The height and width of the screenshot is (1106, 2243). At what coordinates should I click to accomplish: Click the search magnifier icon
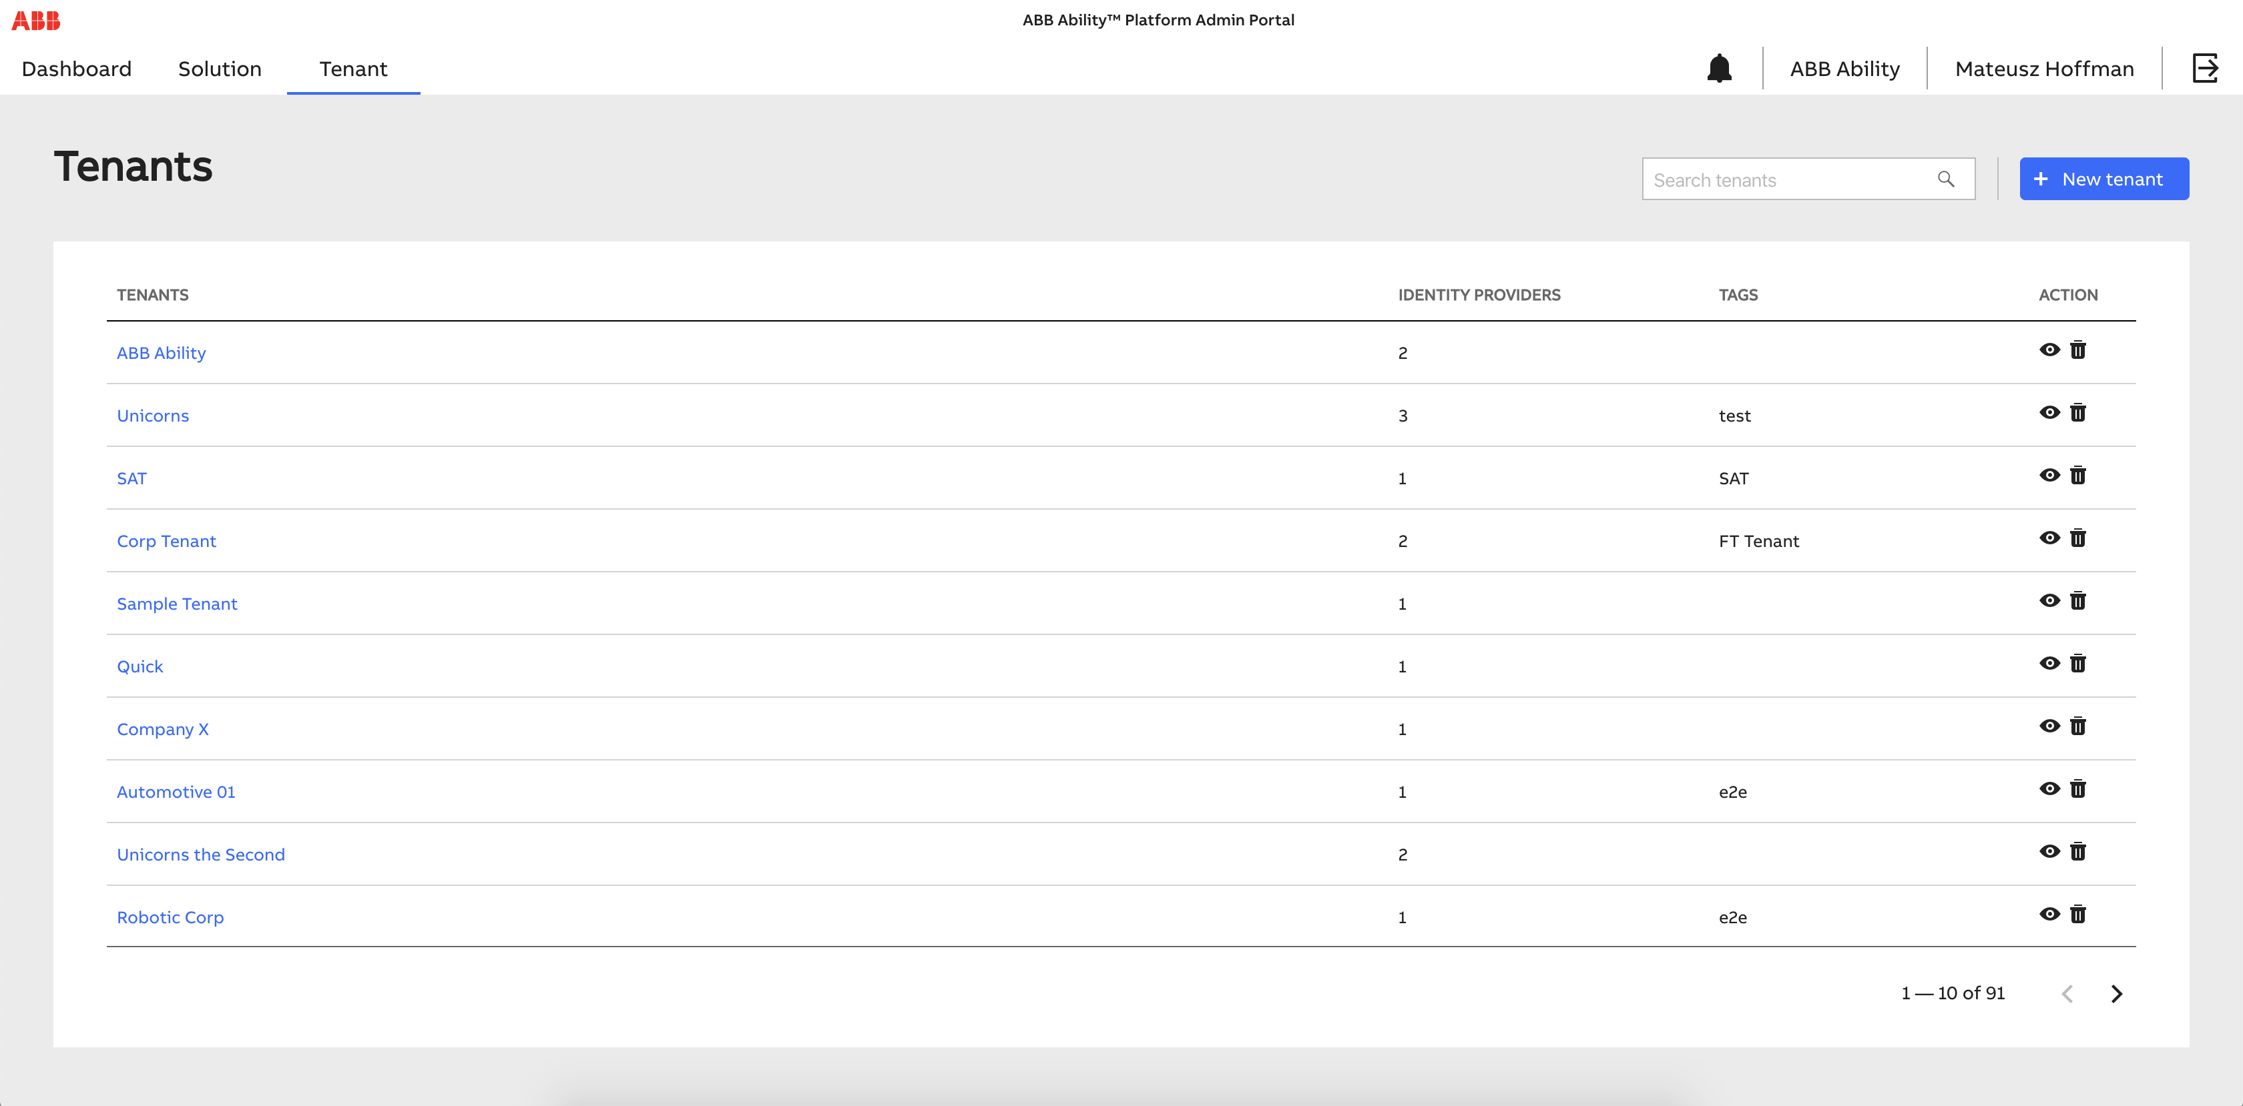[x=1945, y=179]
